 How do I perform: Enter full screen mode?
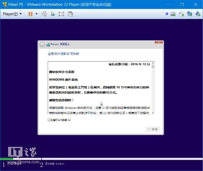pyautogui.click(x=61, y=14)
